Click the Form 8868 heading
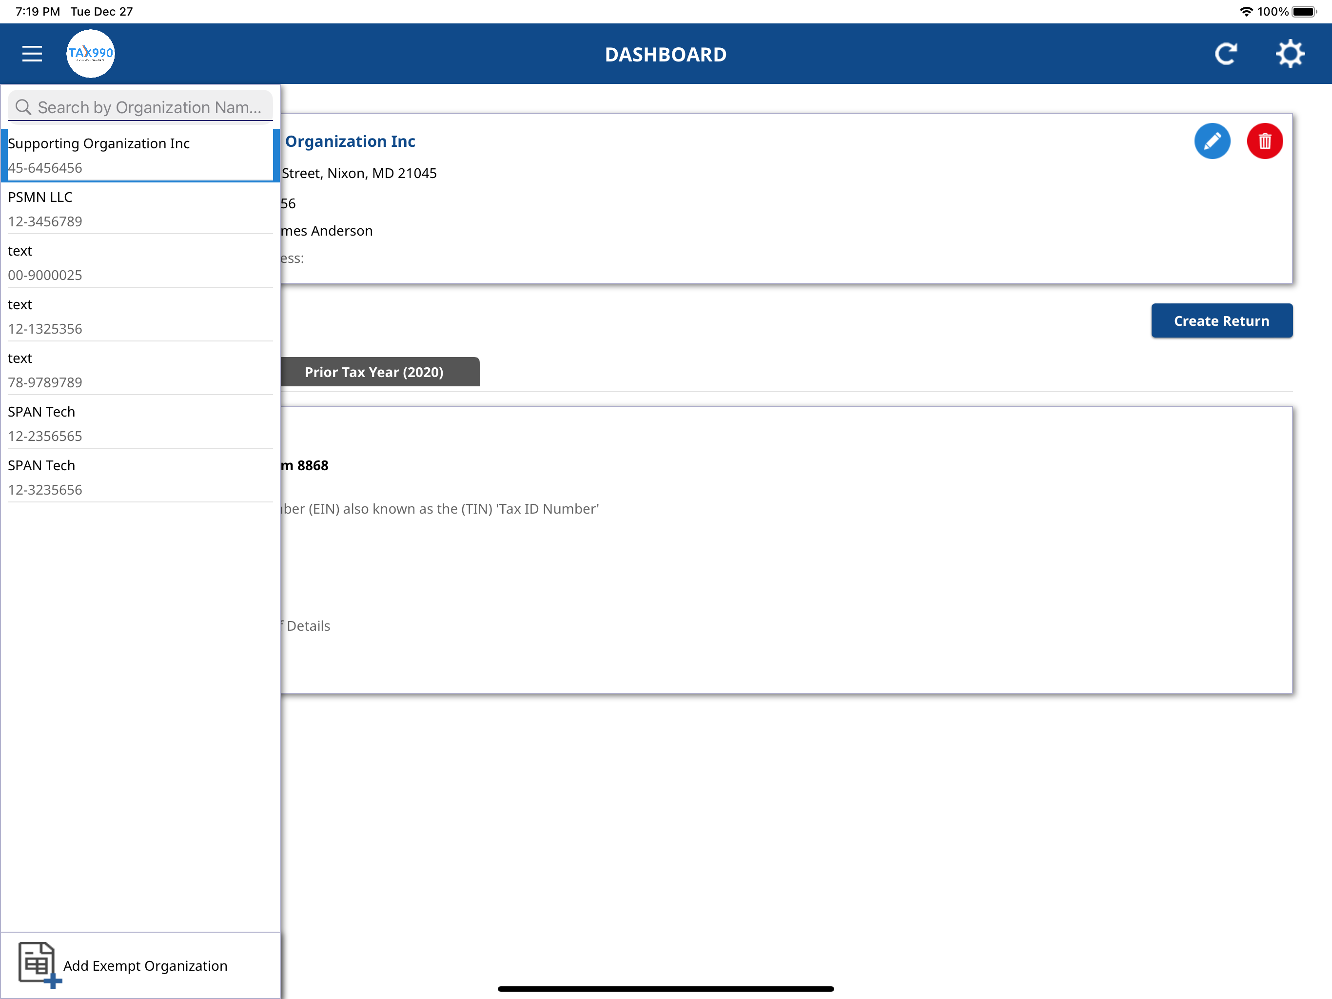The height and width of the screenshot is (999, 1332). click(x=305, y=465)
